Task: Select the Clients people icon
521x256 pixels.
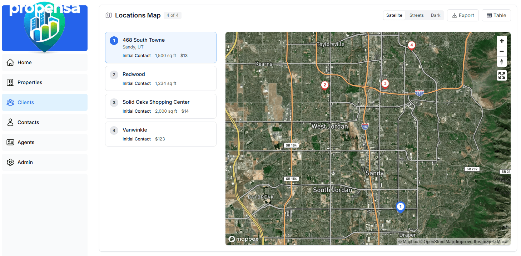Action: 10,102
